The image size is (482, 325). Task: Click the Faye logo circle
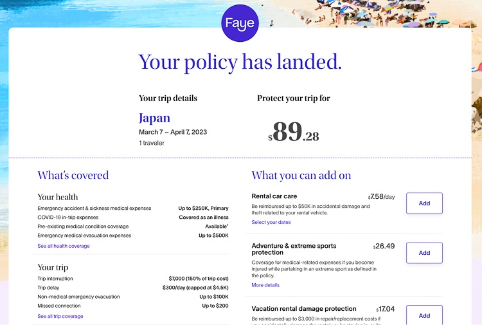(240, 23)
